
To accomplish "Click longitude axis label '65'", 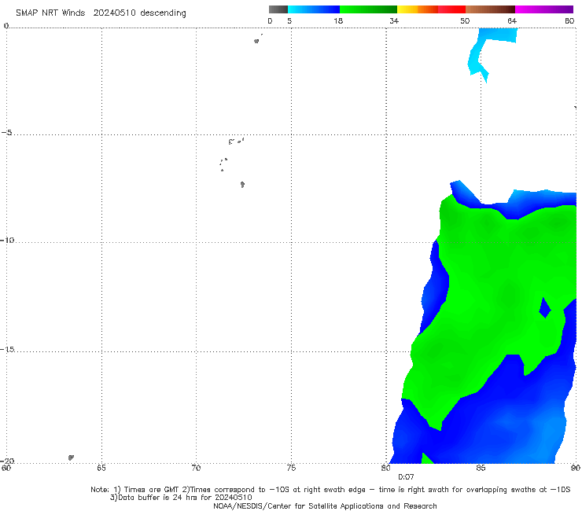I will [x=101, y=468].
